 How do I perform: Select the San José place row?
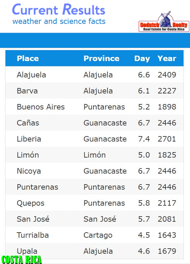(94, 219)
